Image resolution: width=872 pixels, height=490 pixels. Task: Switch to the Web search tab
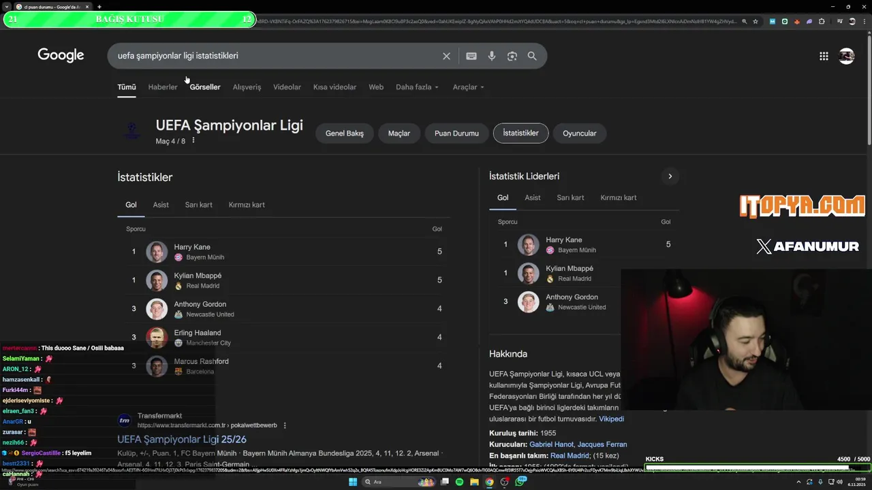tap(376, 87)
